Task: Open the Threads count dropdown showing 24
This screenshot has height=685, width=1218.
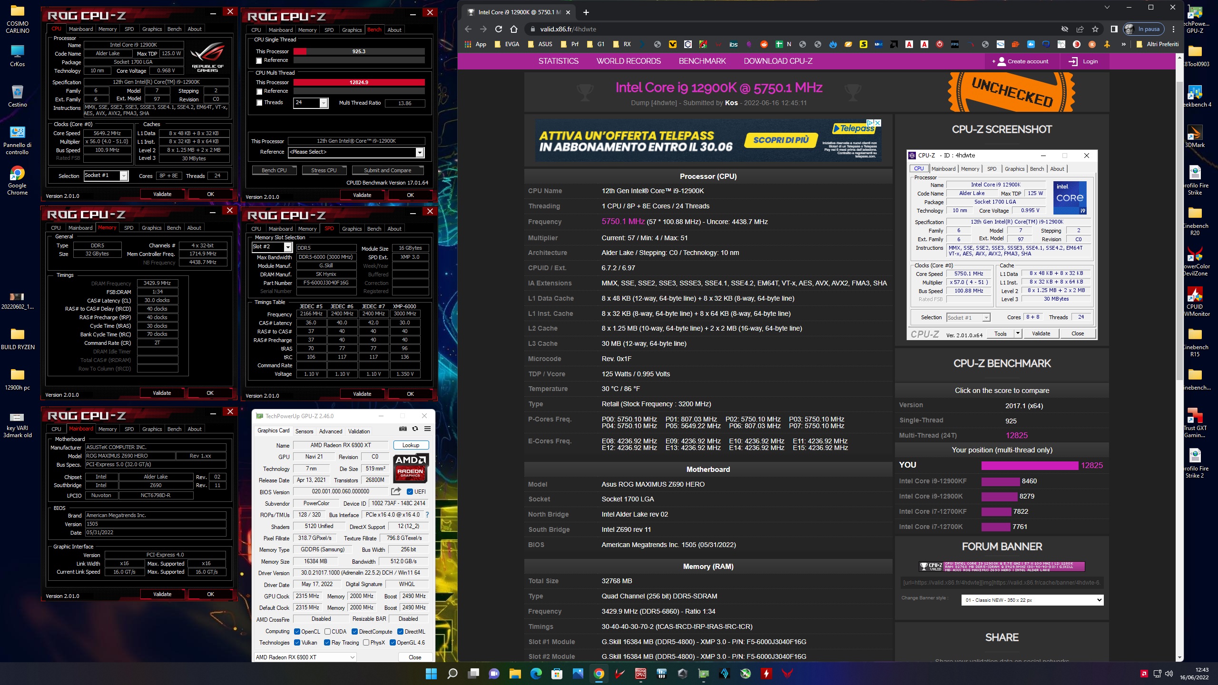Action: tap(324, 103)
